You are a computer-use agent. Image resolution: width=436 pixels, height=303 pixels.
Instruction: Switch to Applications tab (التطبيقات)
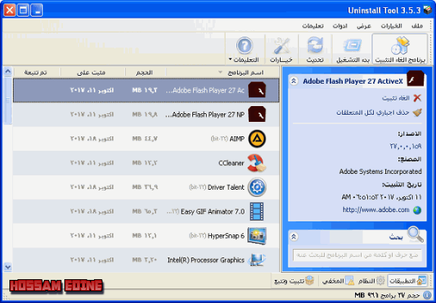[407, 281]
